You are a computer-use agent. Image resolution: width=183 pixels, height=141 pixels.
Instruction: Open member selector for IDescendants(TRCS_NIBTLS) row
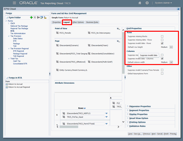(64, 113)
